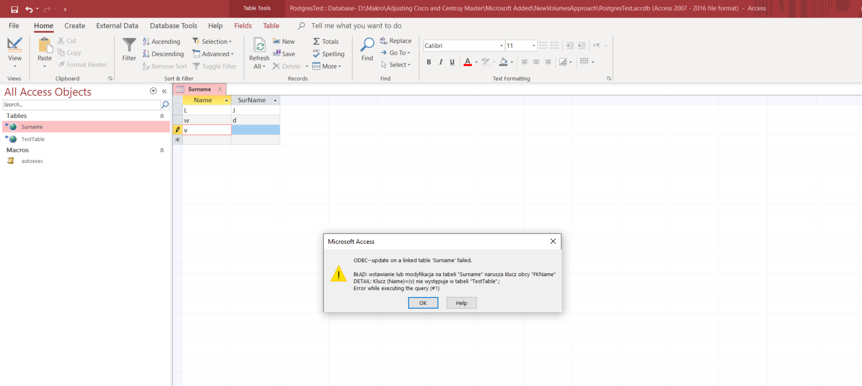Sort records Descending
The height and width of the screenshot is (386, 862).
(x=163, y=54)
